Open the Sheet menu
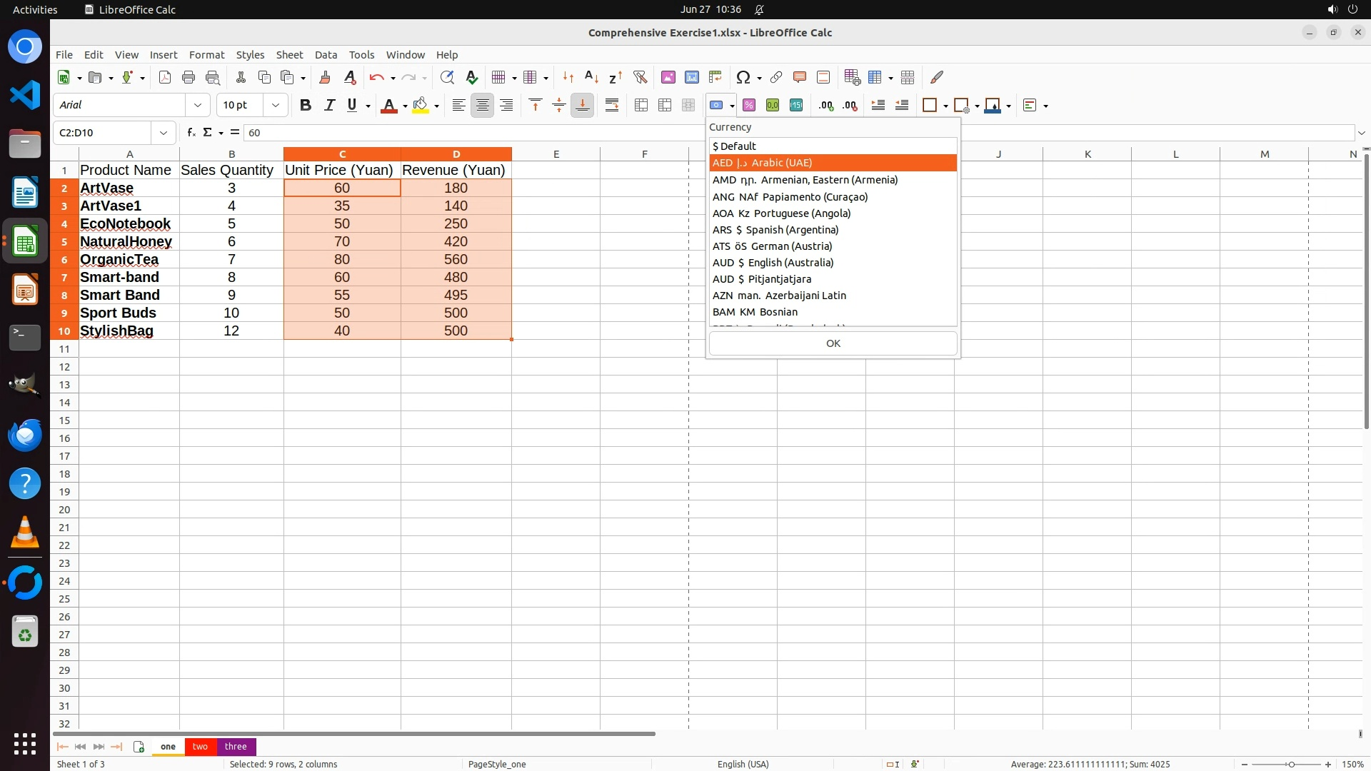 pos(289,55)
